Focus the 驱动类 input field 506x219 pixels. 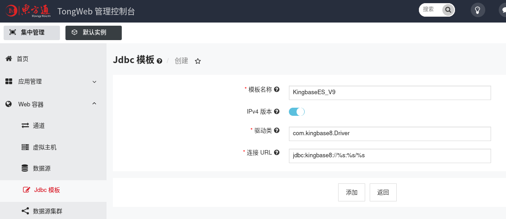coord(390,134)
